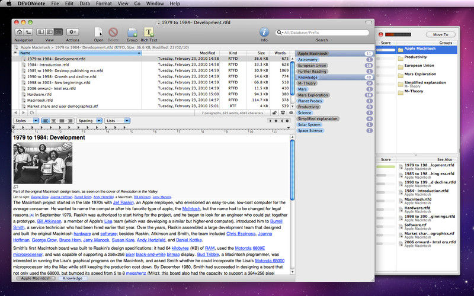474x296 pixels.
Task: Open the Spacing dropdown
Action: (89, 121)
